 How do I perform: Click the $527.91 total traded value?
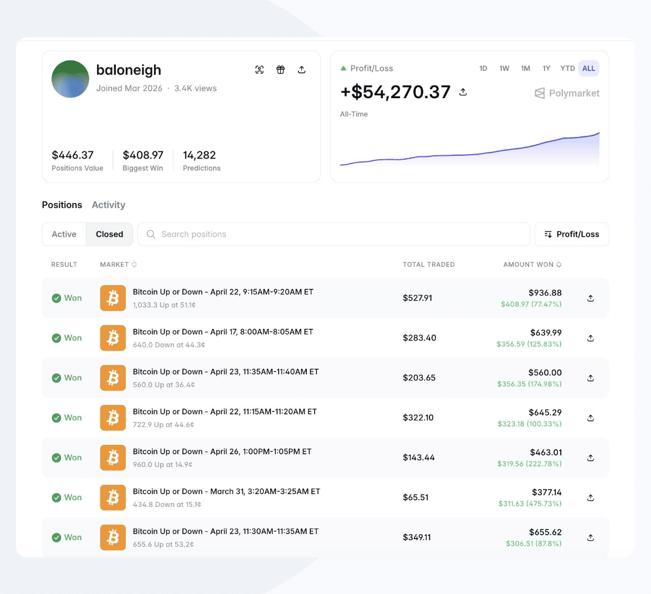[x=417, y=298]
